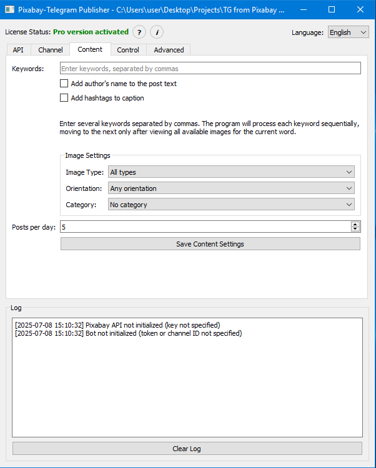
Task: Expand the Image Type dropdown
Action: point(231,172)
